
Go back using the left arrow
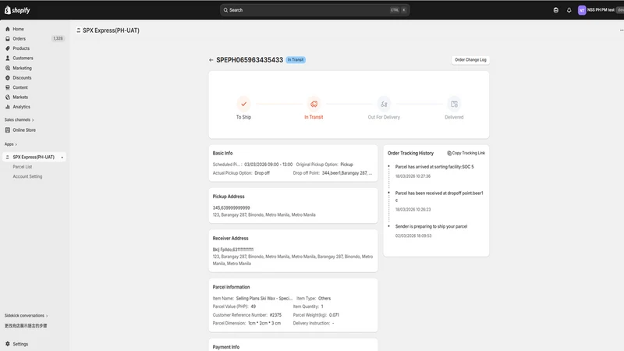211,60
